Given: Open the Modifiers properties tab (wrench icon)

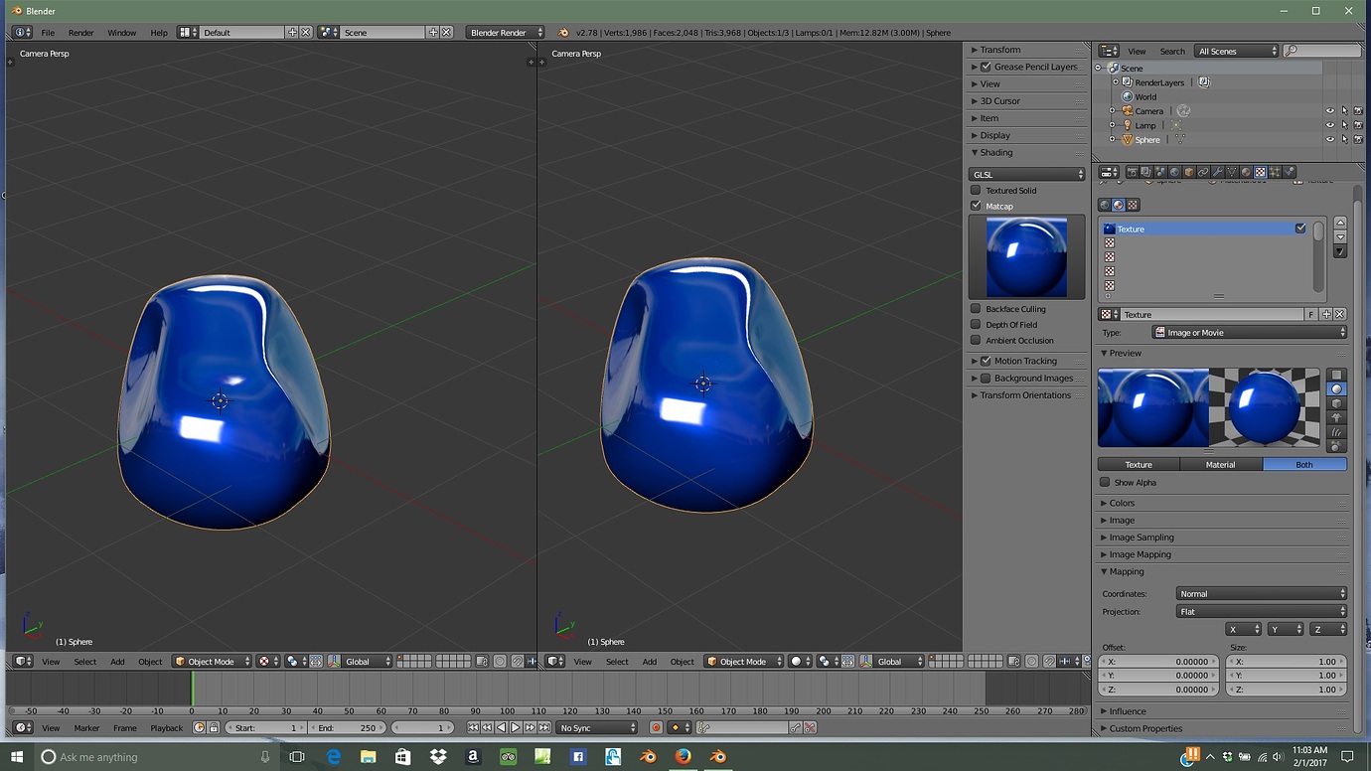Looking at the screenshot, I should pyautogui.click(x=1217, y=172).
